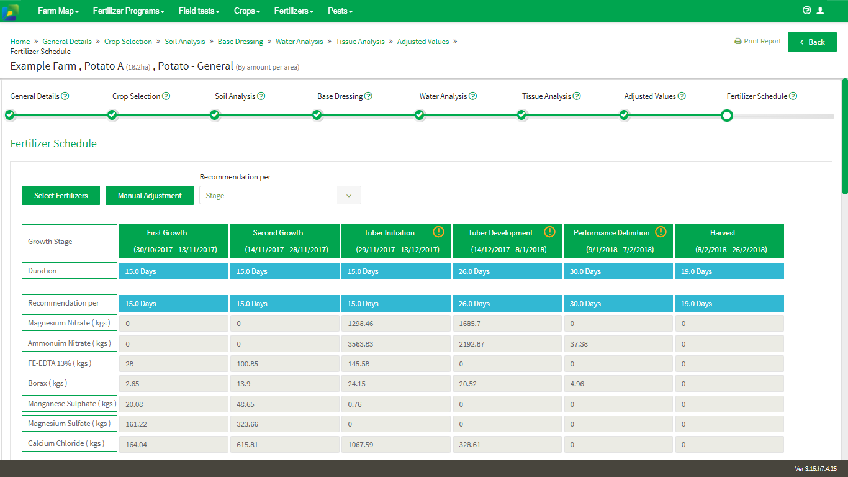Click the Print Report link
Screen dimensions: 848x477
tap(757, 41)
